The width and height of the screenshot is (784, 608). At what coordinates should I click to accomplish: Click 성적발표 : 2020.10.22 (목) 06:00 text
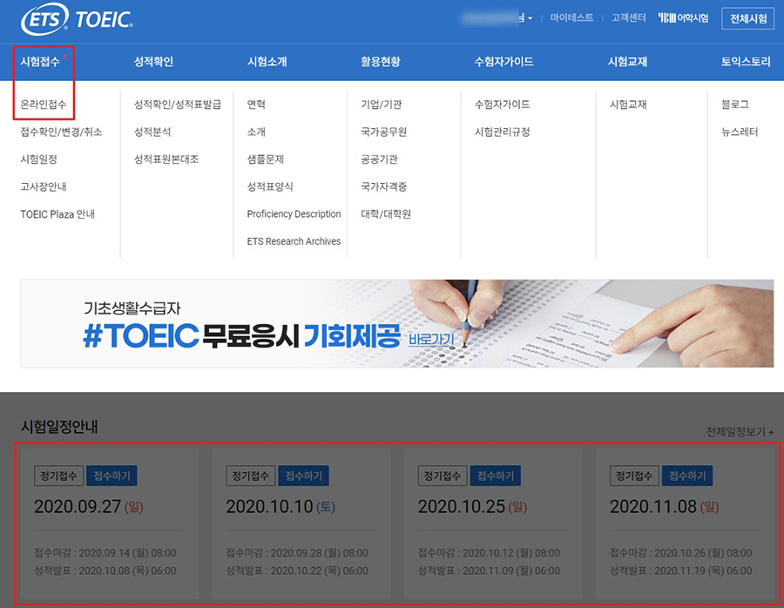[x=297, y=571]
